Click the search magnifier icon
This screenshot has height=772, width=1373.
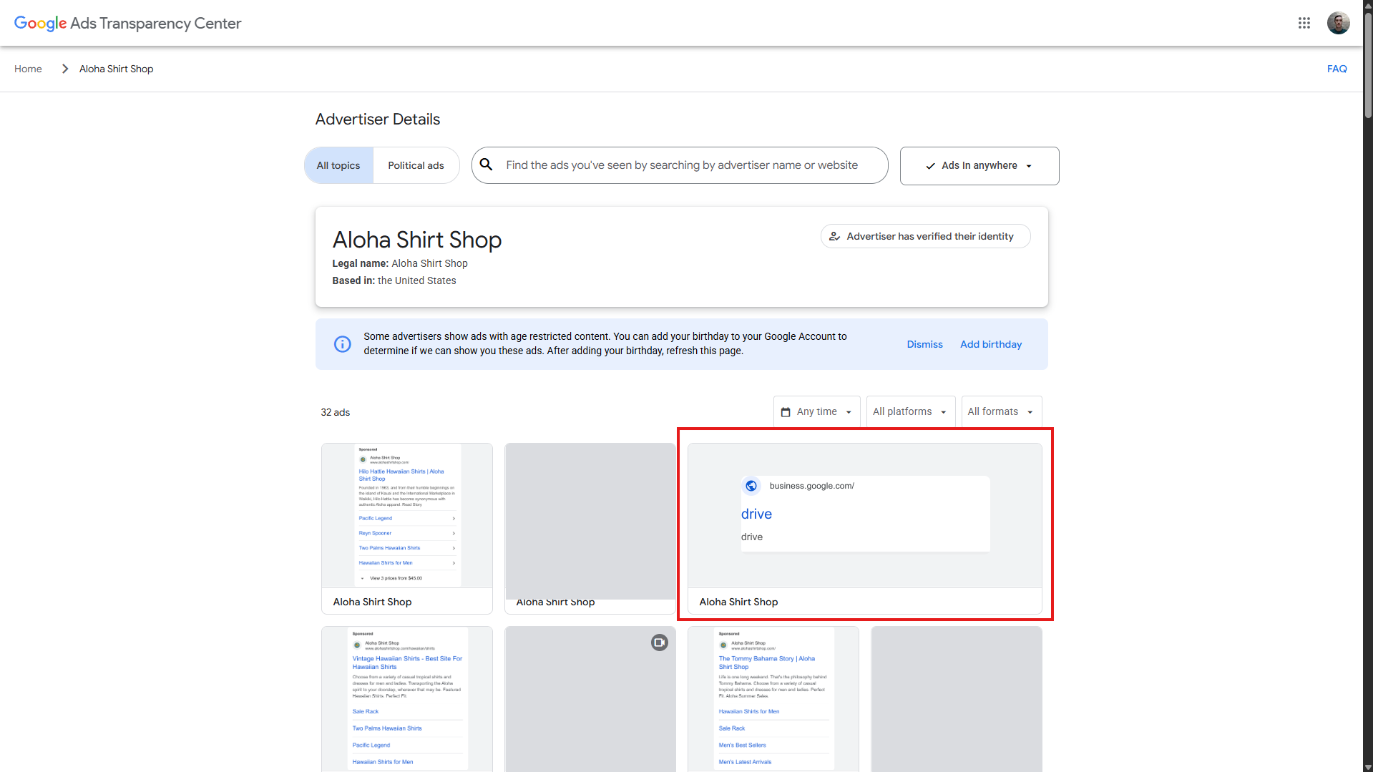[486, 165]
